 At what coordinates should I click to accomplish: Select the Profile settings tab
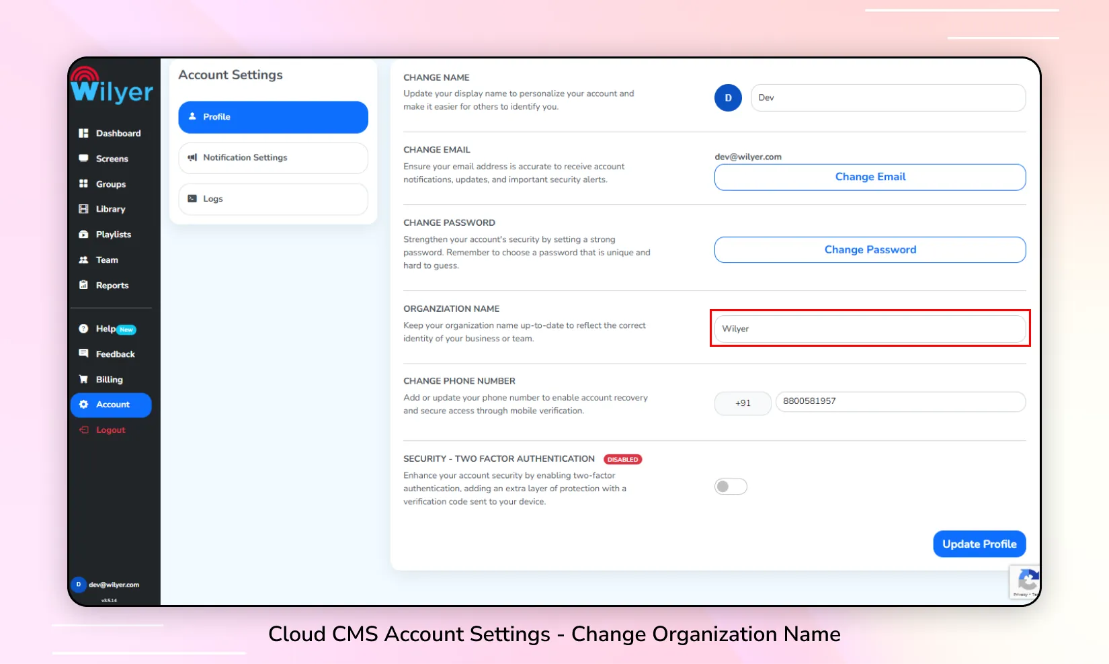click(273, 117)
